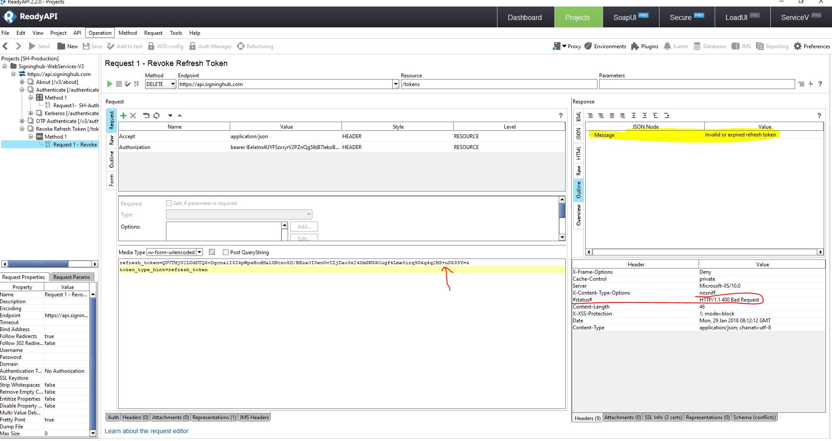Click the green plus Add parameter icon

(x=123, y=116)
